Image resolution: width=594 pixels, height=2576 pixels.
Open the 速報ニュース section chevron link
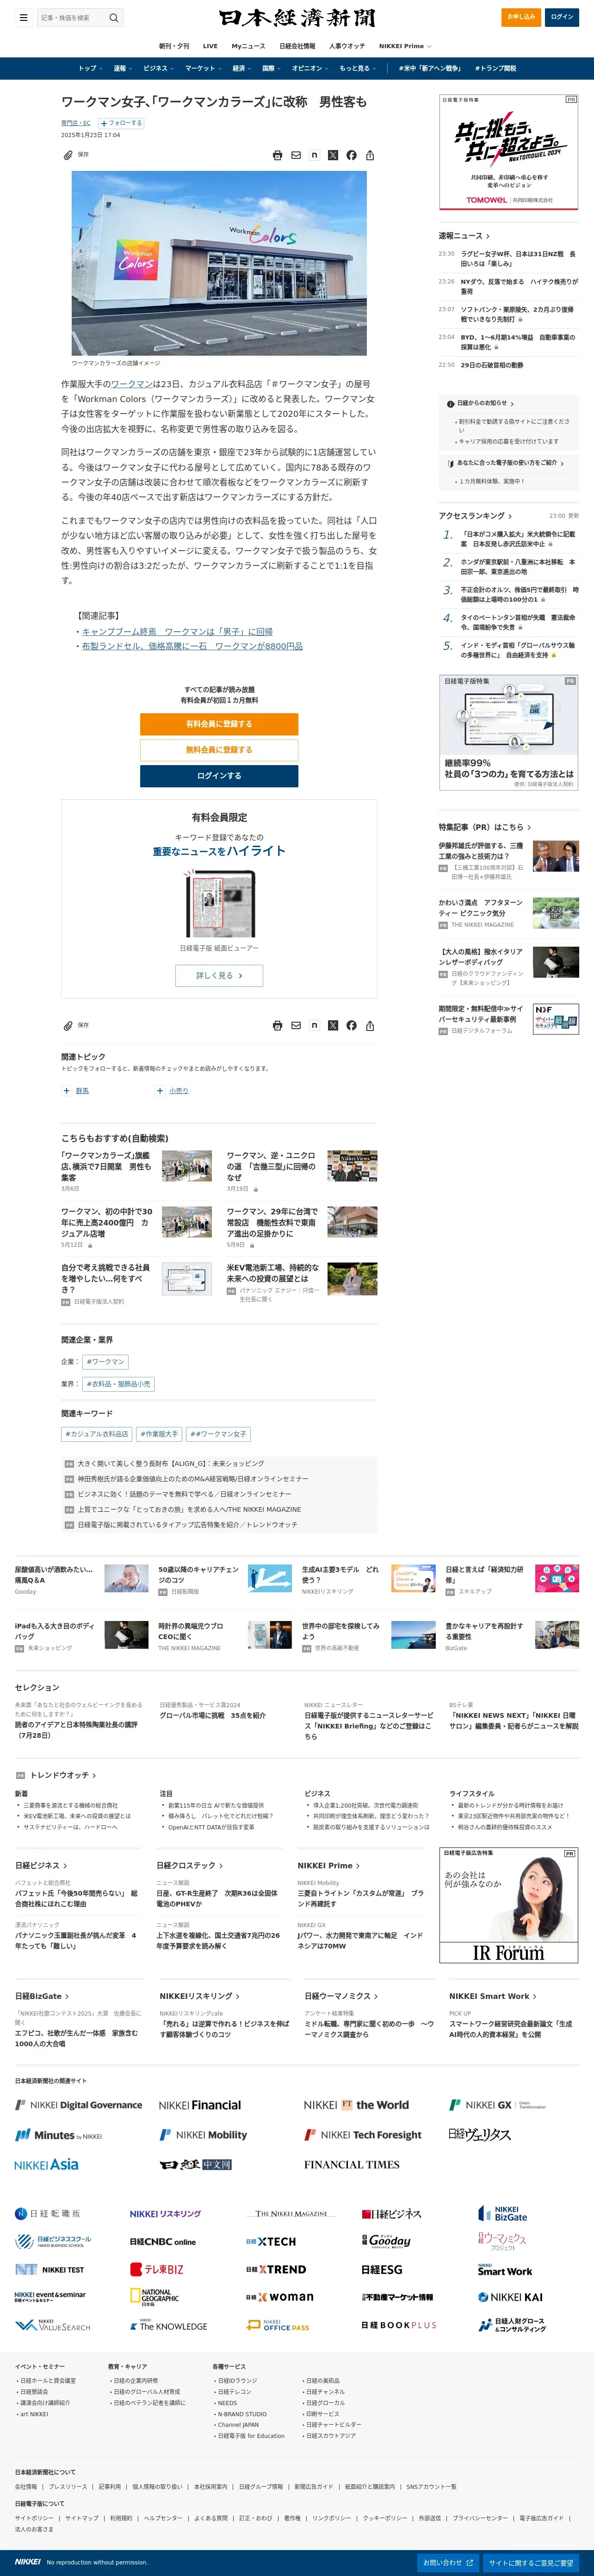point(463,236)
